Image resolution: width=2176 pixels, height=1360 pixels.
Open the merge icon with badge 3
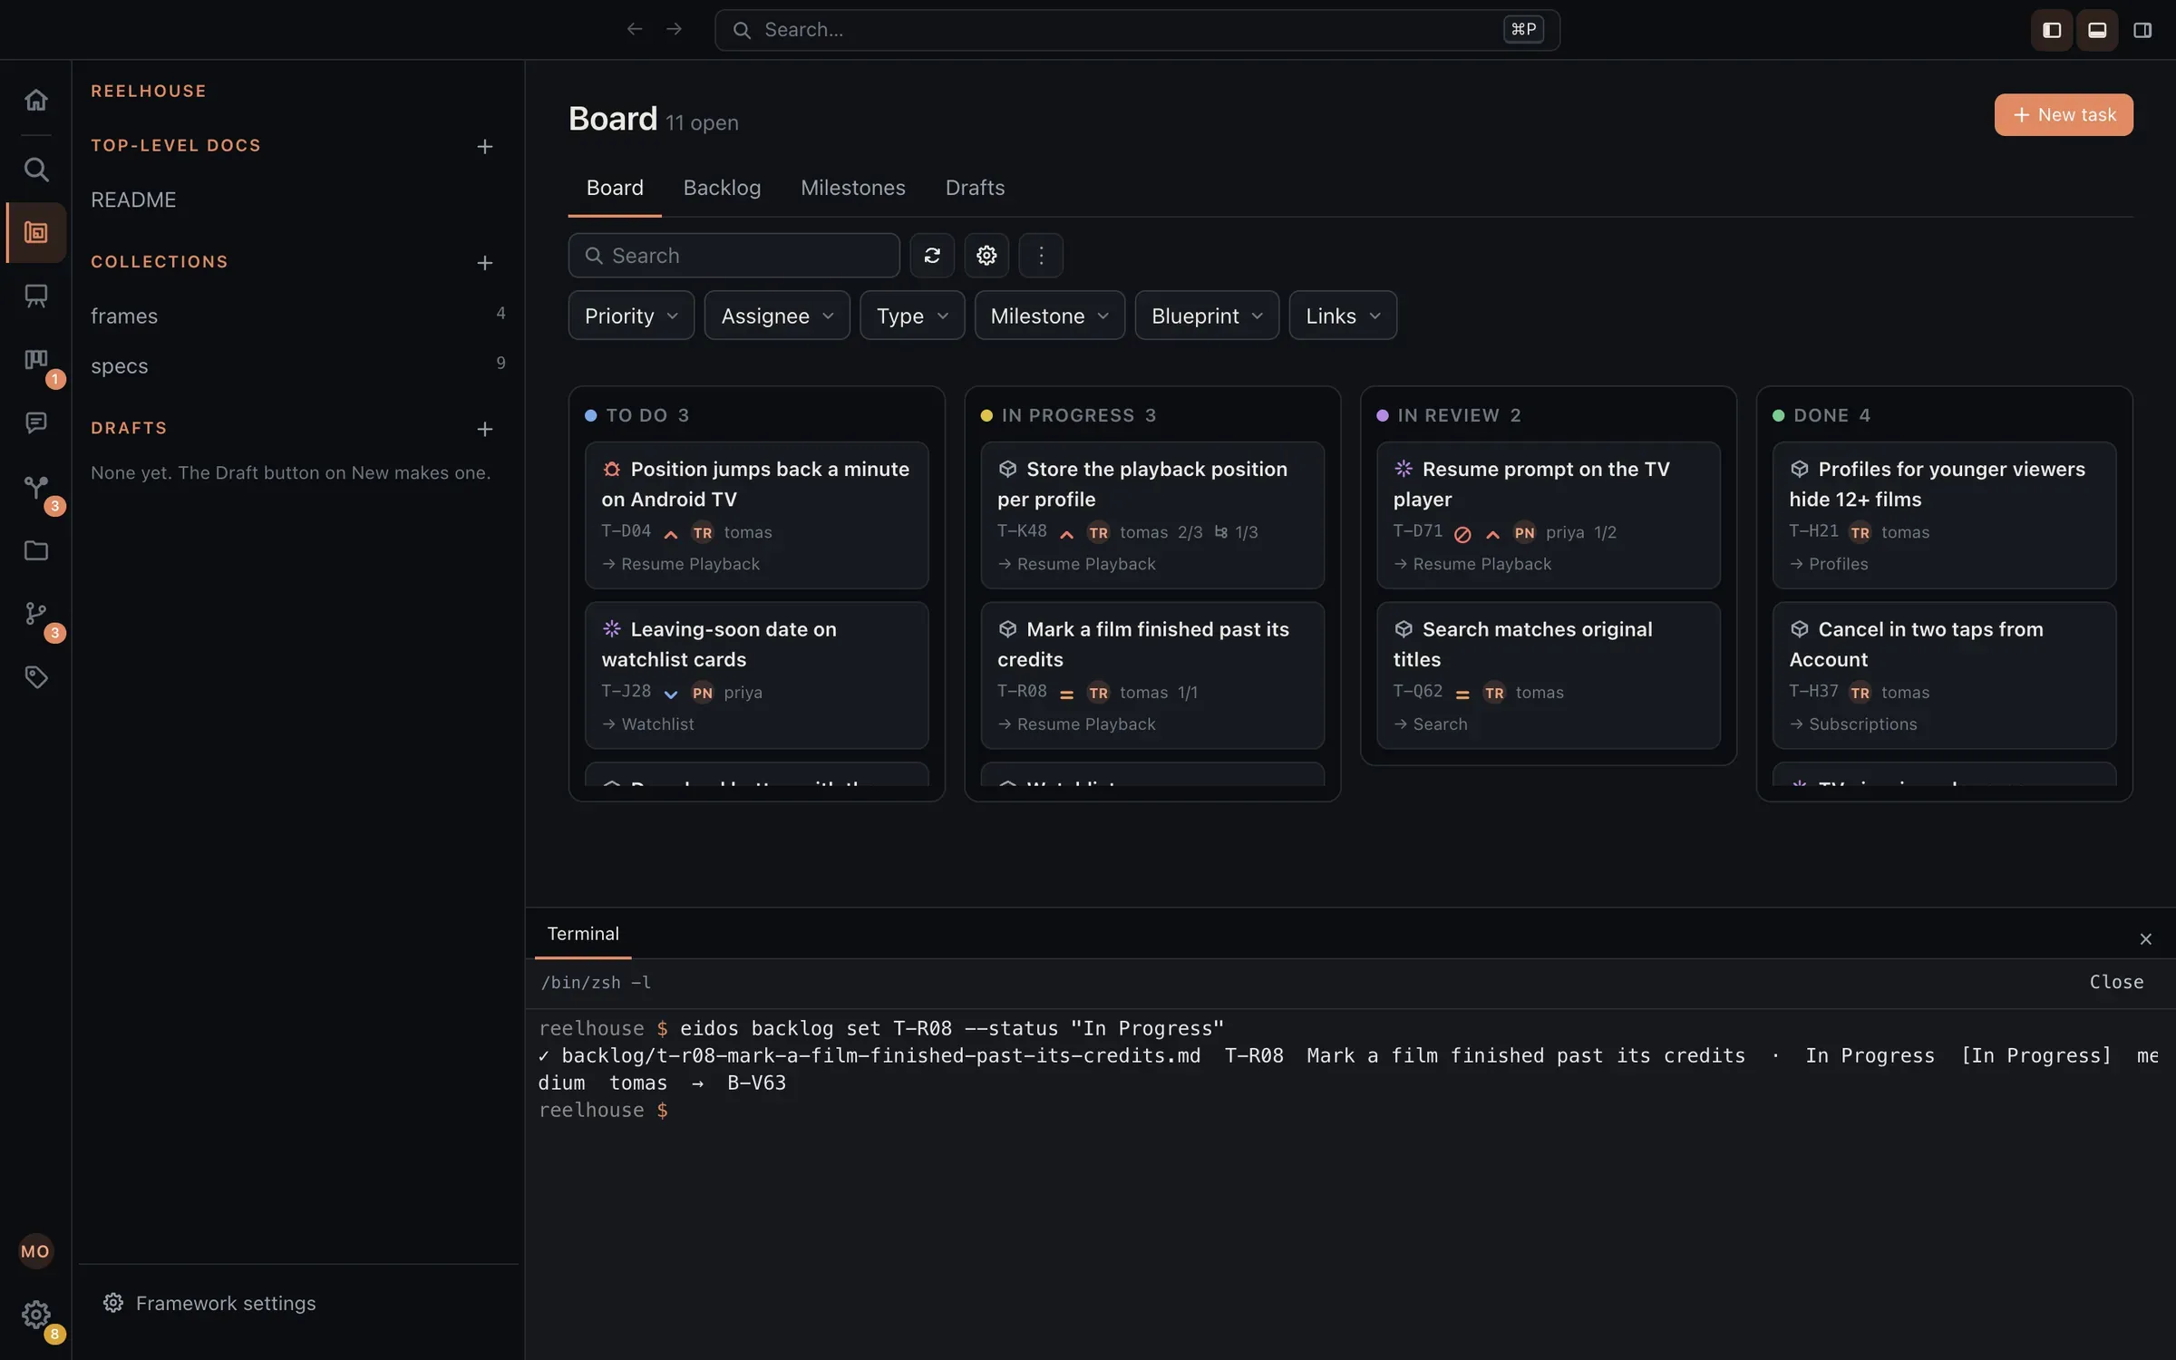coord(35,488)
